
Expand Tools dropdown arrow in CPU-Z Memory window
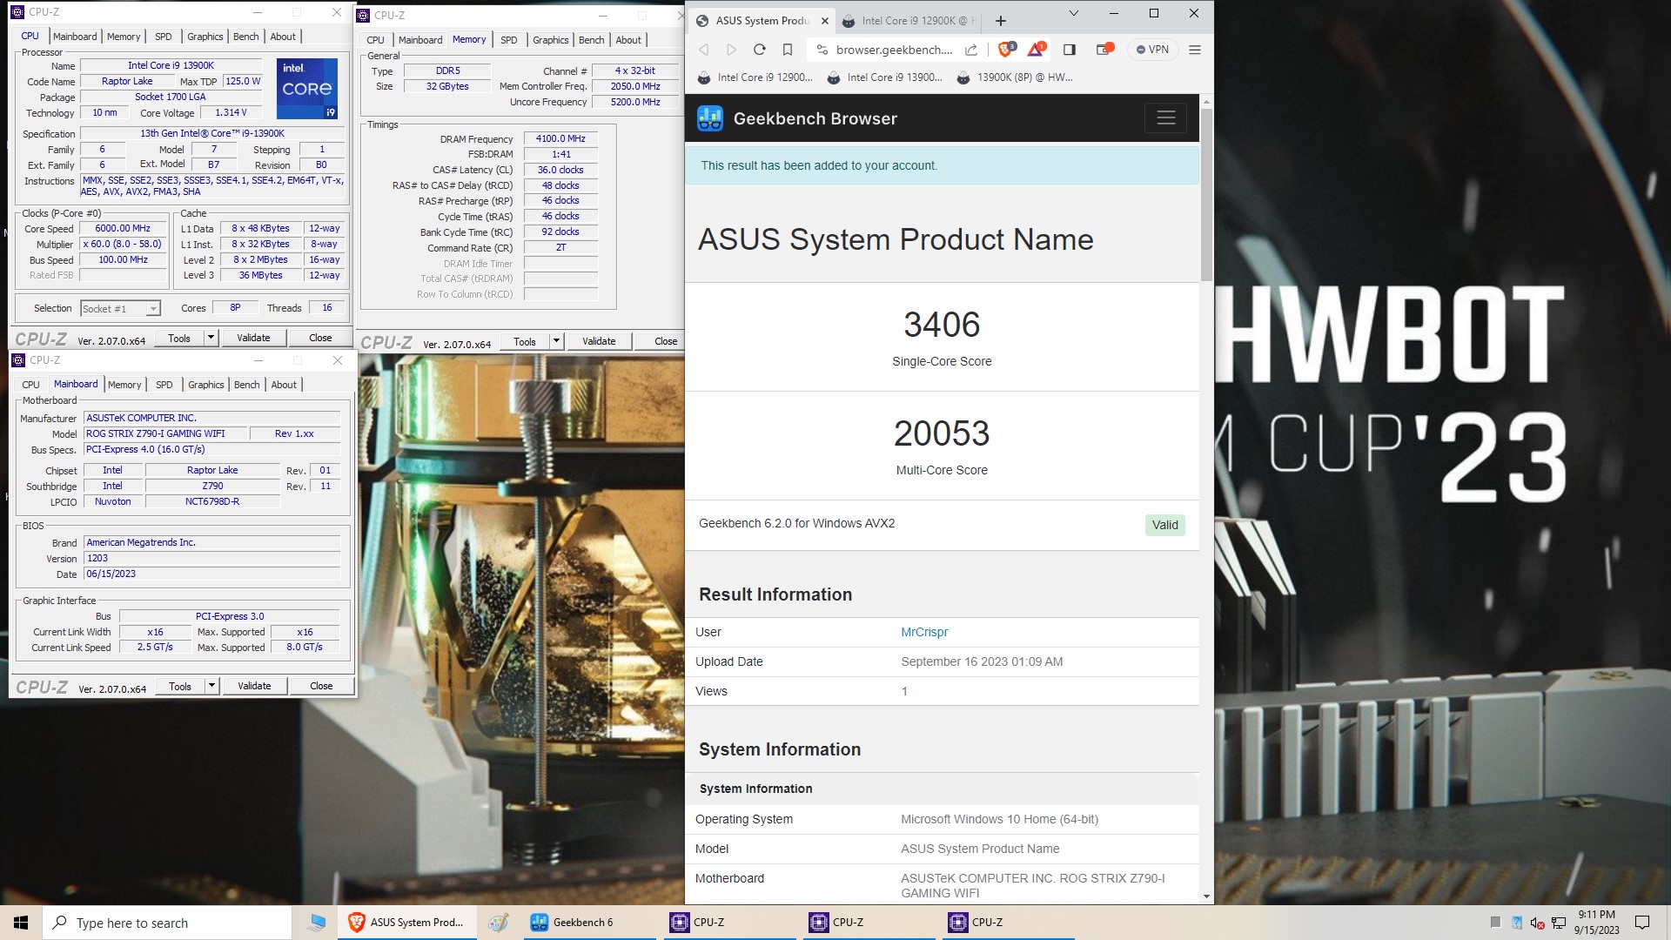(x=556, y=341)
